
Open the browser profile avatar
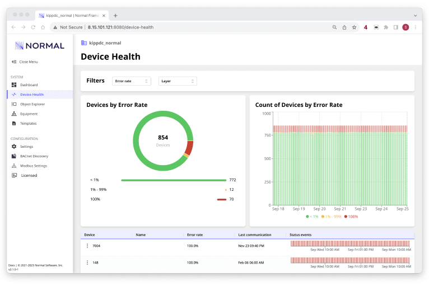pos(405,27)
